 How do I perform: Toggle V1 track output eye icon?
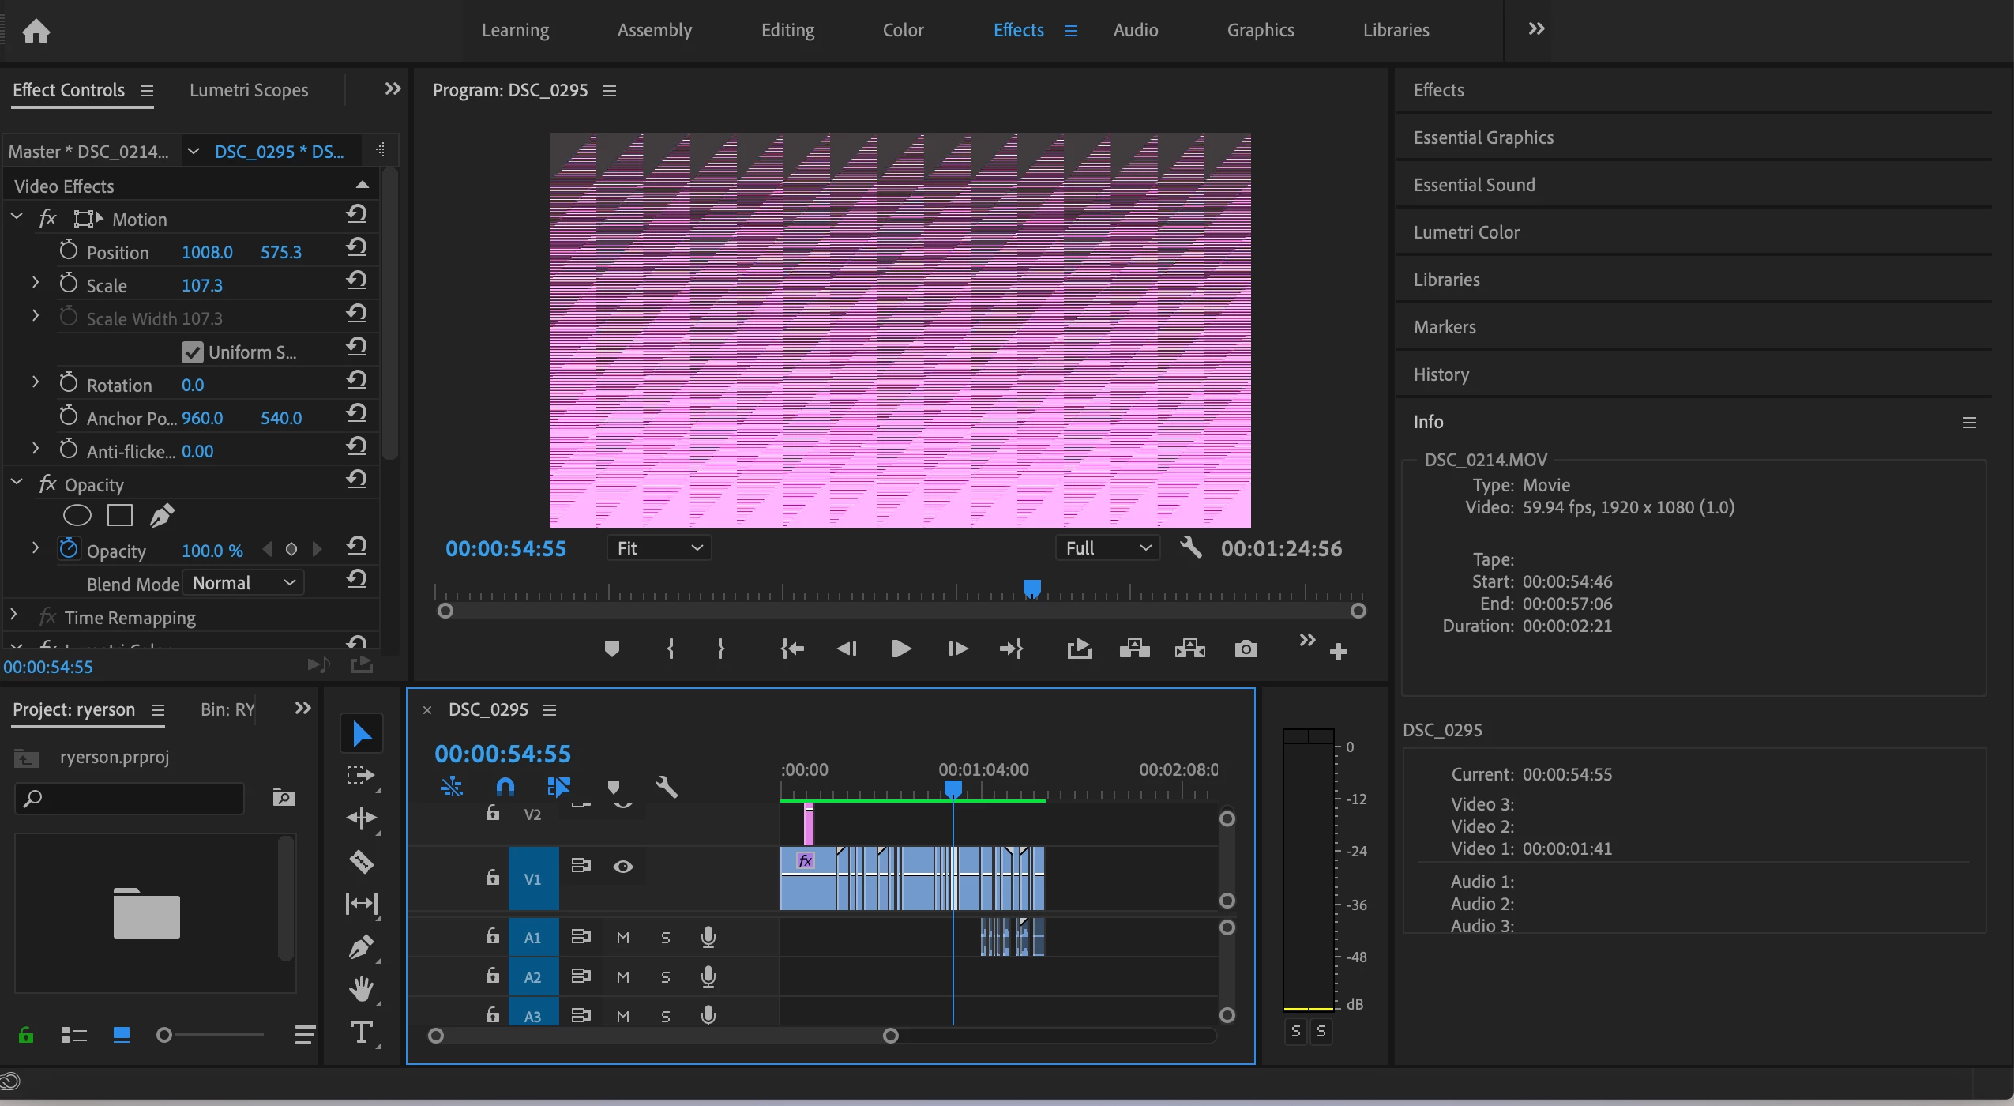623,867
